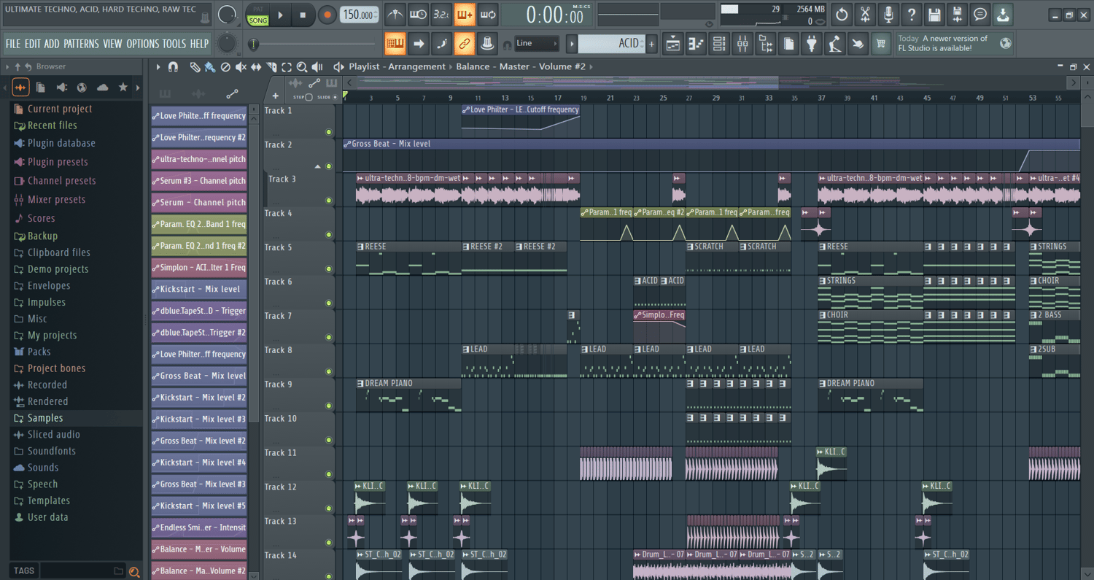Viewport: 1094px width, 580px height.
Task: Toggle playlist snap magnet icon
Action: pos(173,66)
